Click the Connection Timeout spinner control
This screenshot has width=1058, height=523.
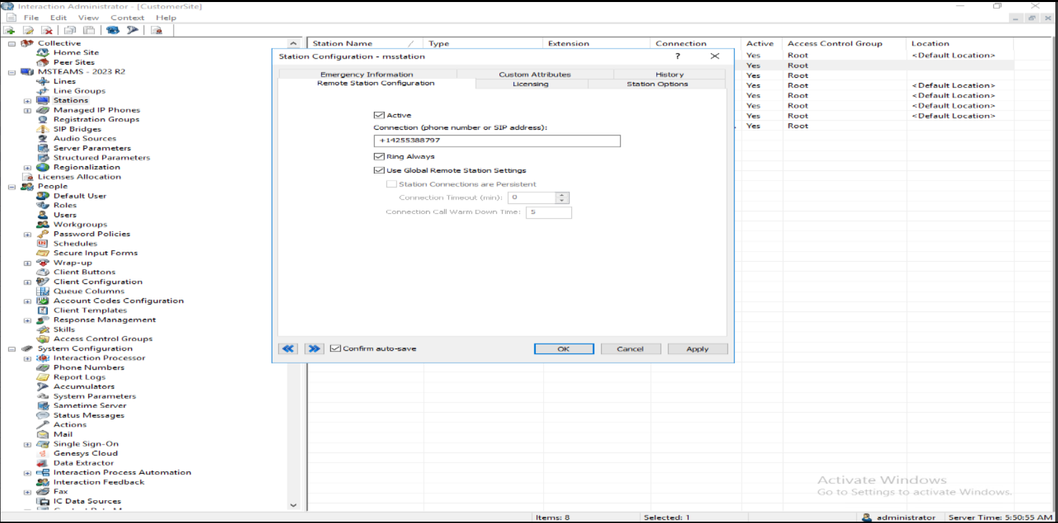coord(563,198)
